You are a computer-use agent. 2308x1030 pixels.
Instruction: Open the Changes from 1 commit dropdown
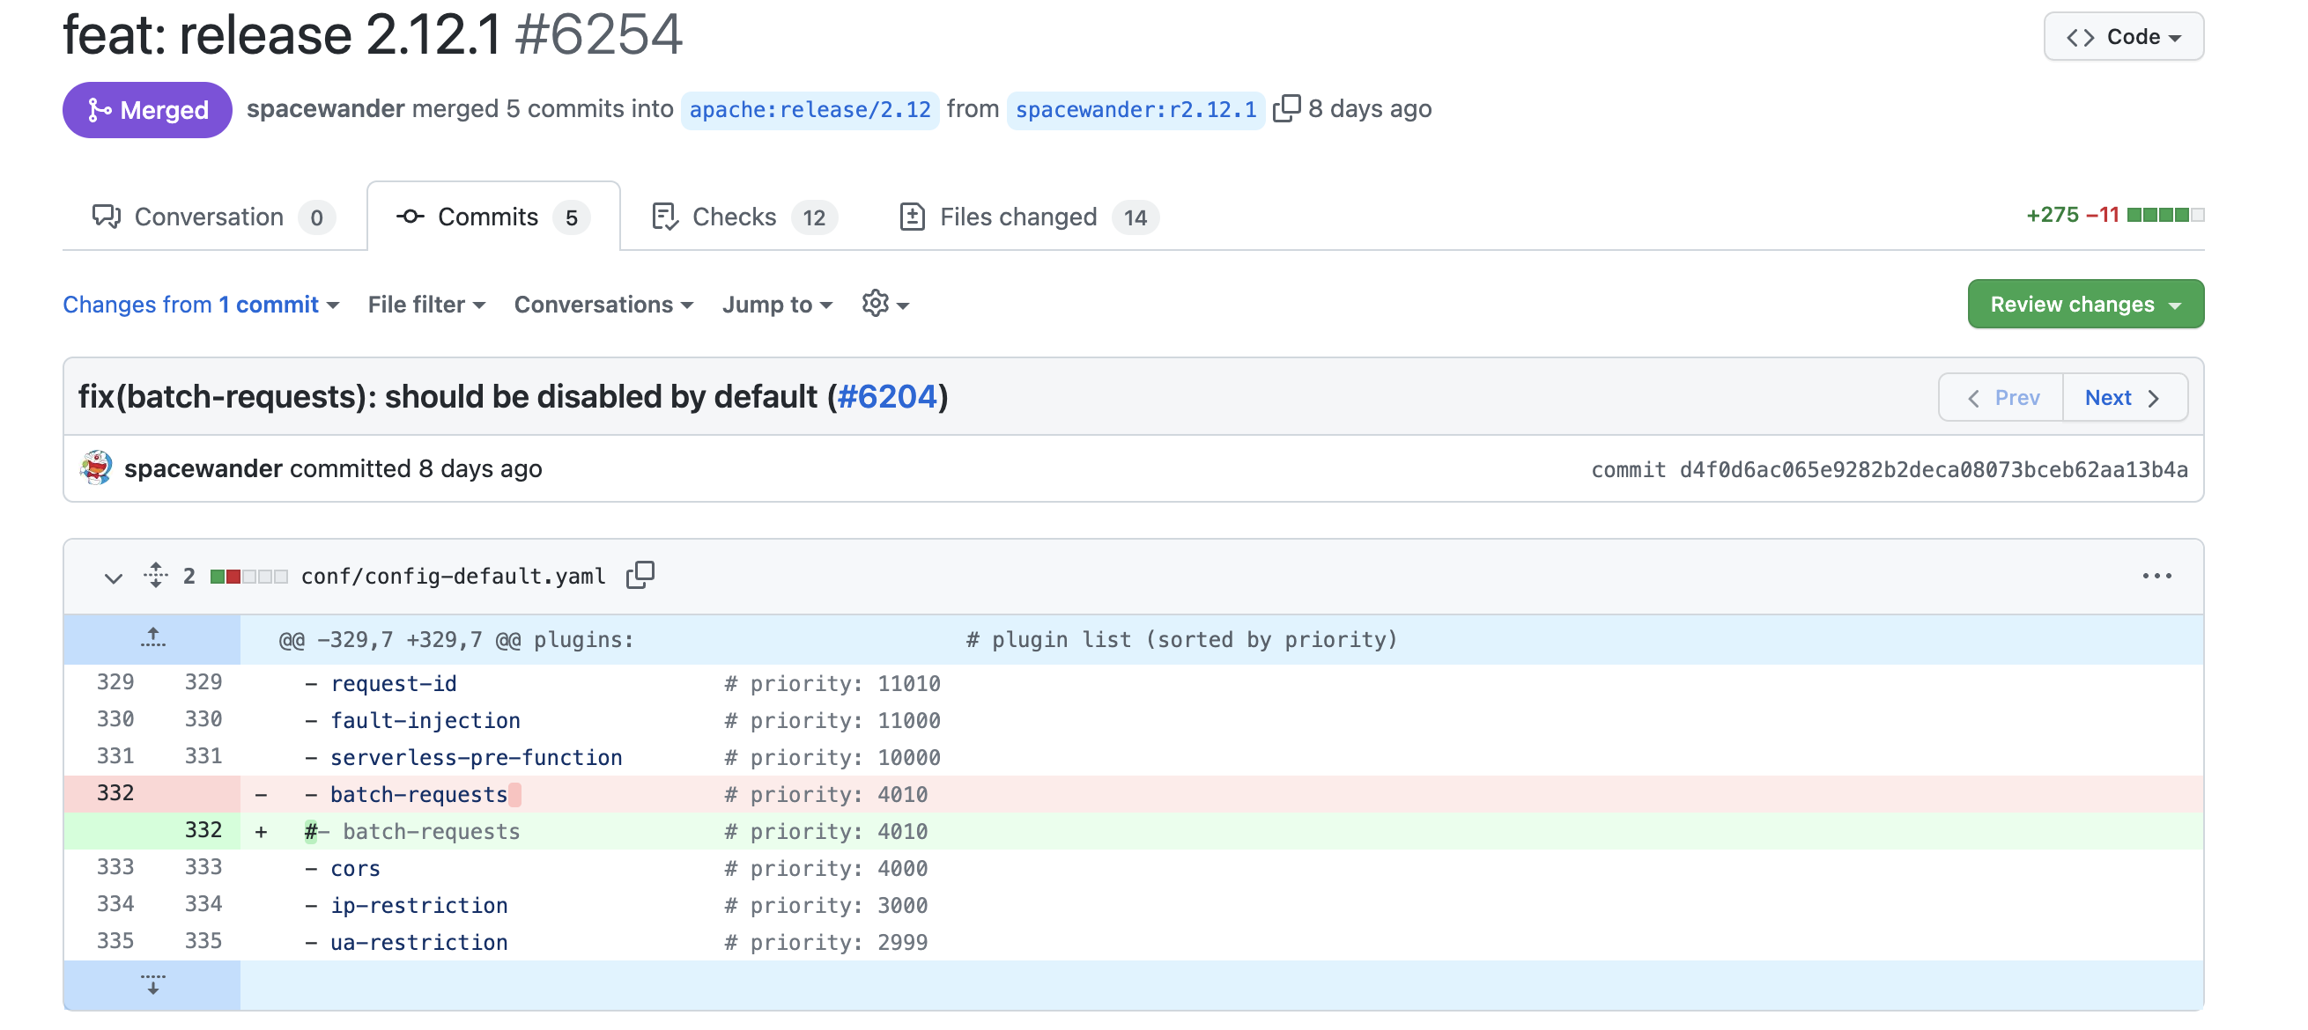click(x=201, y=305)
